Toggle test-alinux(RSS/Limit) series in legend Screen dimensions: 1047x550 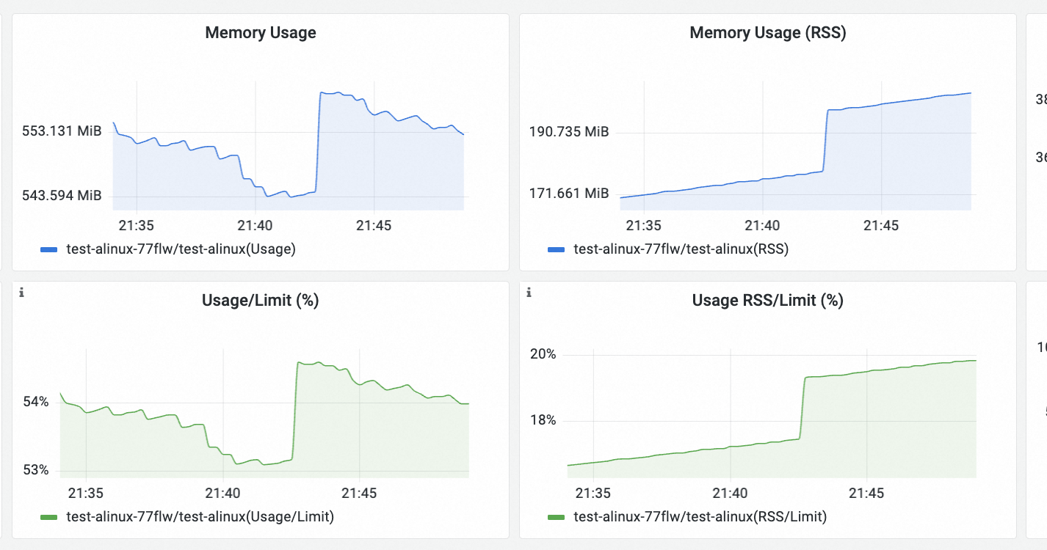click(700, 517)
